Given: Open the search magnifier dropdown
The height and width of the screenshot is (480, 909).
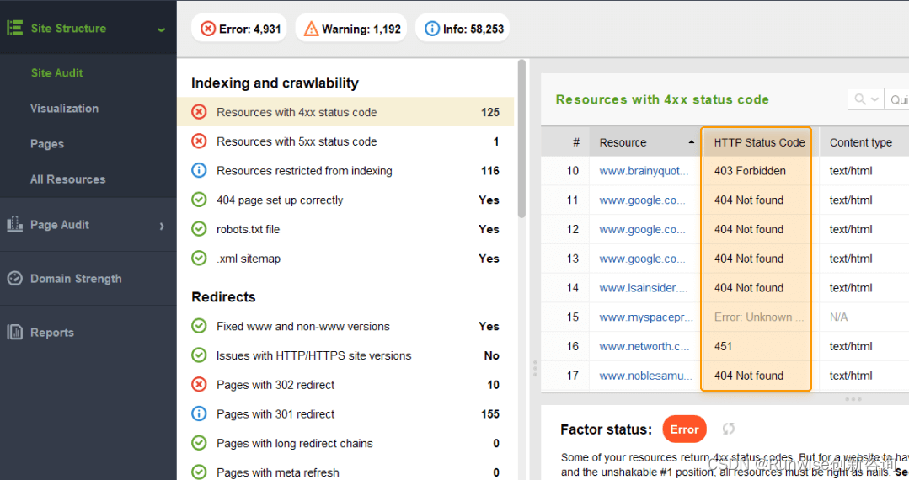Looking at the screenshot, I should (866, 99).
